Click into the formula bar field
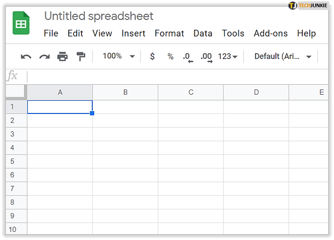 tap(176, 76)
